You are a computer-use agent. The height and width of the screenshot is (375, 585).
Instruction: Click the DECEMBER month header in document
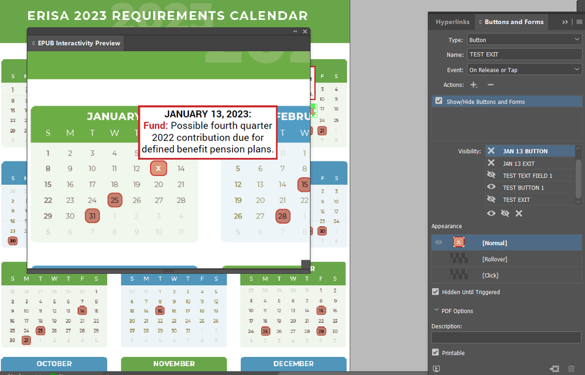point(293,363)
